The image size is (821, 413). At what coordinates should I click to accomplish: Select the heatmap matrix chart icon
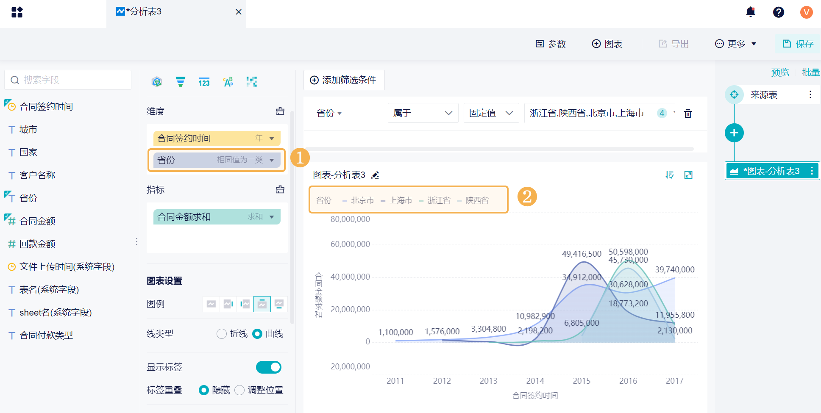(252, 82)
